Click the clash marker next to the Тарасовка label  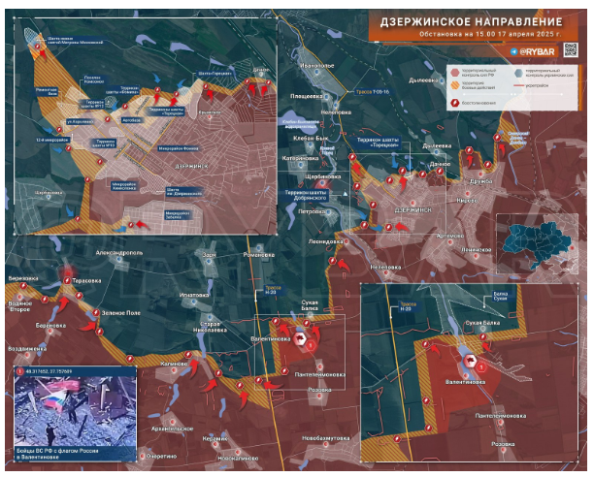(67, 280)
